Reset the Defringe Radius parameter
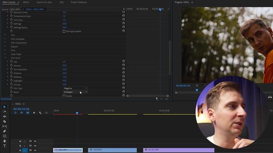Screen dimensions: 273x153 (123, 27)
